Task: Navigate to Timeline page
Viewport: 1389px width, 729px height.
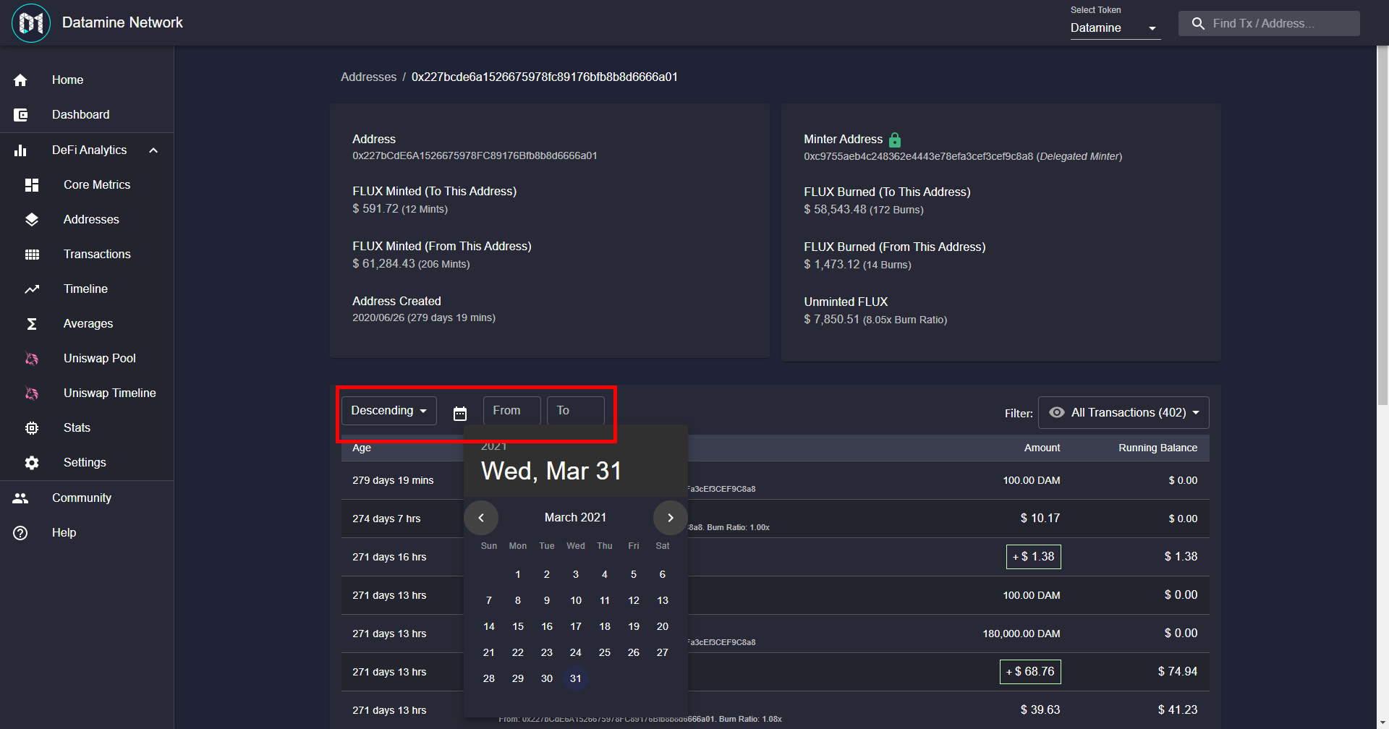Action: (87, 289)
